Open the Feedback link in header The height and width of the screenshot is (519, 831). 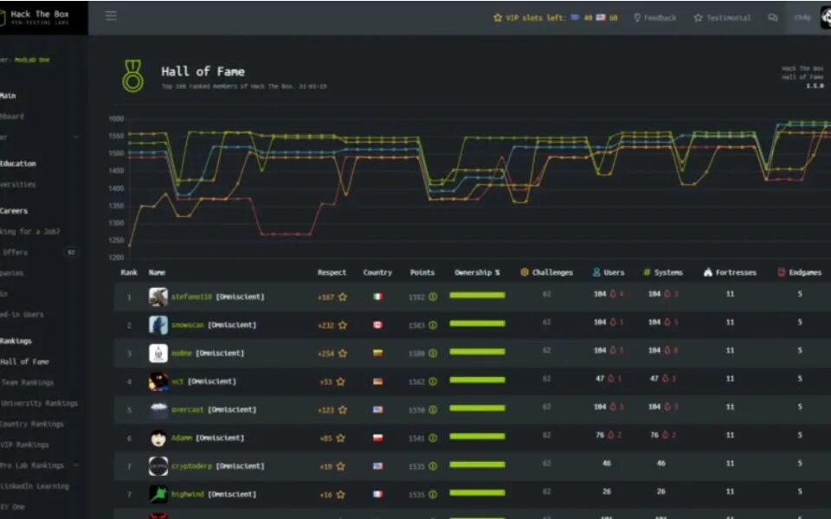[655, 17]
